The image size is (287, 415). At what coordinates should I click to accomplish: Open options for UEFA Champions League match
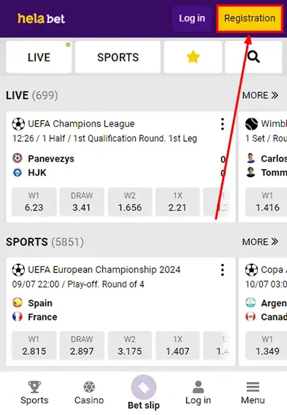[x=222, y=124]
